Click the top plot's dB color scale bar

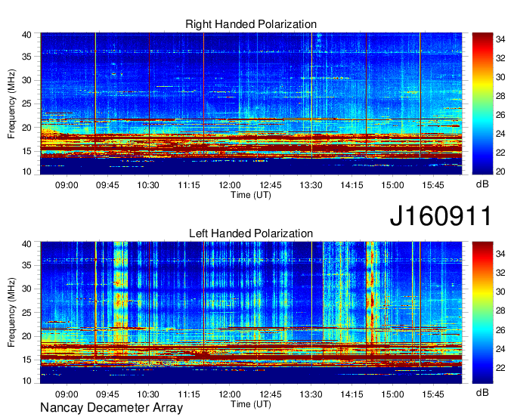click(482, 103)
